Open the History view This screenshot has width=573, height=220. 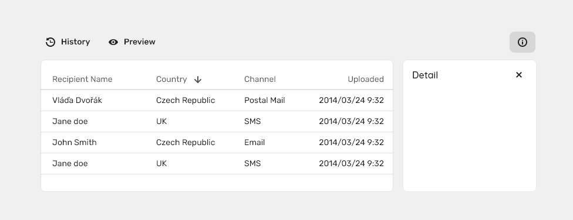coord(68,42)
